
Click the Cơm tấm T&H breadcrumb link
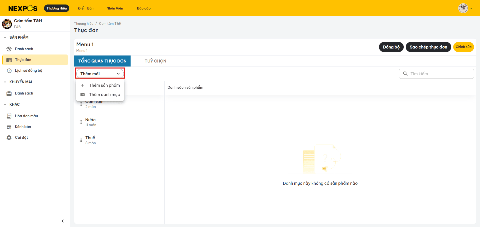tap(110, 23)
